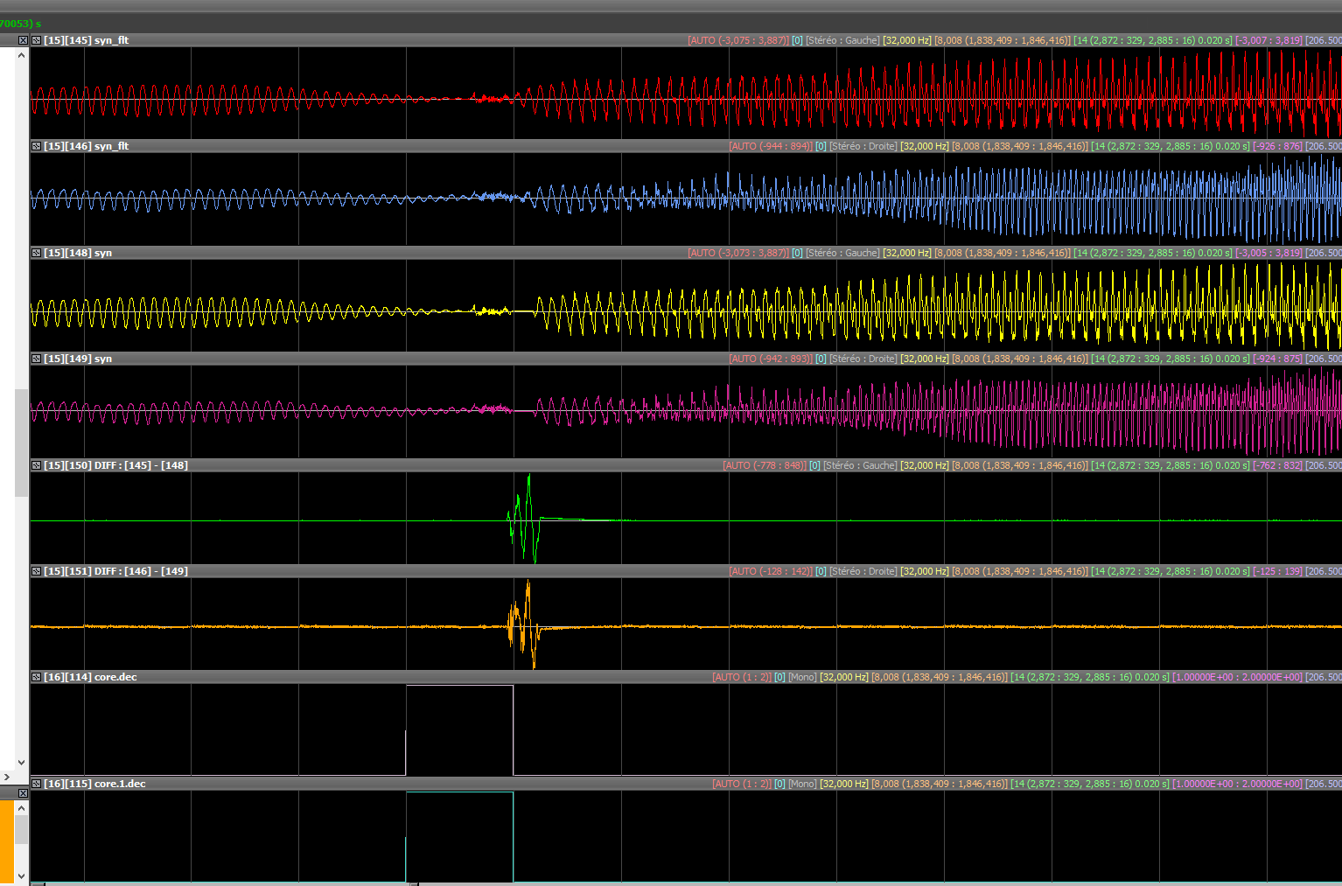Click the scroll-up arrow in lower left panel
The width and height of the screenshot is (1342, 886).
22,808
